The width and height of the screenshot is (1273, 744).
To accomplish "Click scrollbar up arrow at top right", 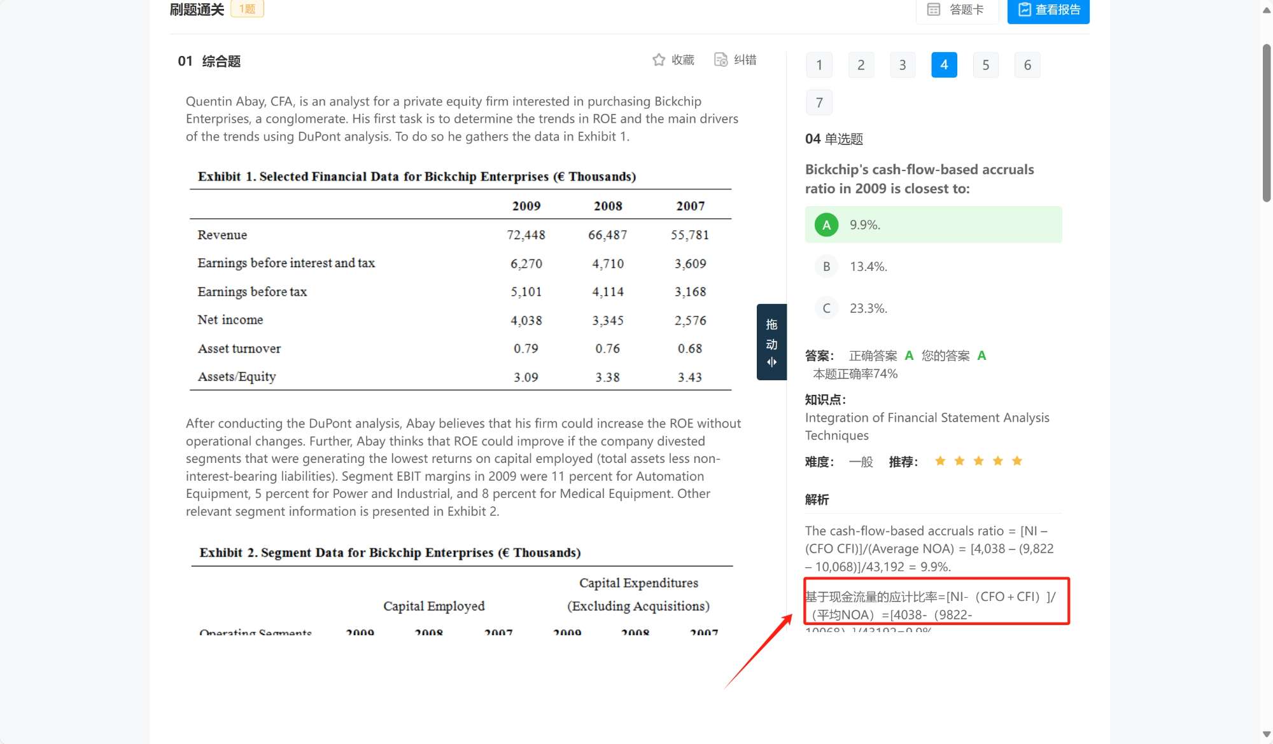I will [x=1266, y=10].
